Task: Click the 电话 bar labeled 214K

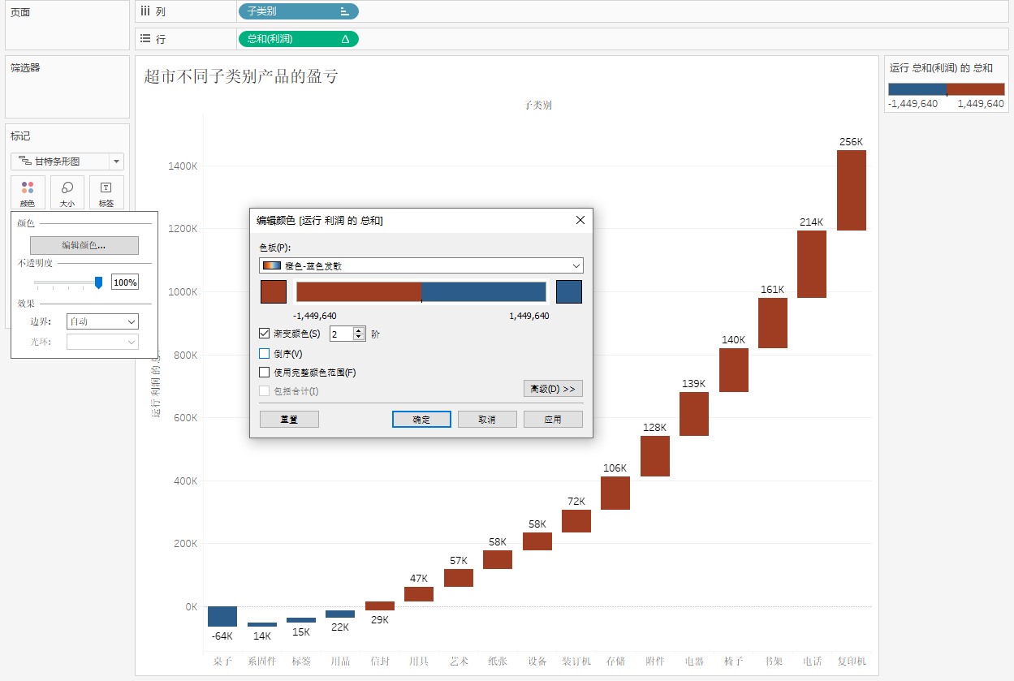Action: point(812,264)
